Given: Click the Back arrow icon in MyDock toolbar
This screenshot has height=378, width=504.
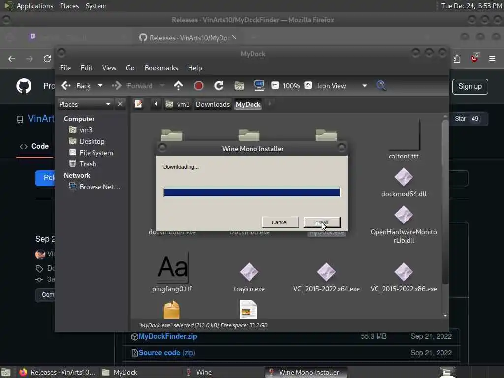Looking at the screenshot, I should (66, 86).
